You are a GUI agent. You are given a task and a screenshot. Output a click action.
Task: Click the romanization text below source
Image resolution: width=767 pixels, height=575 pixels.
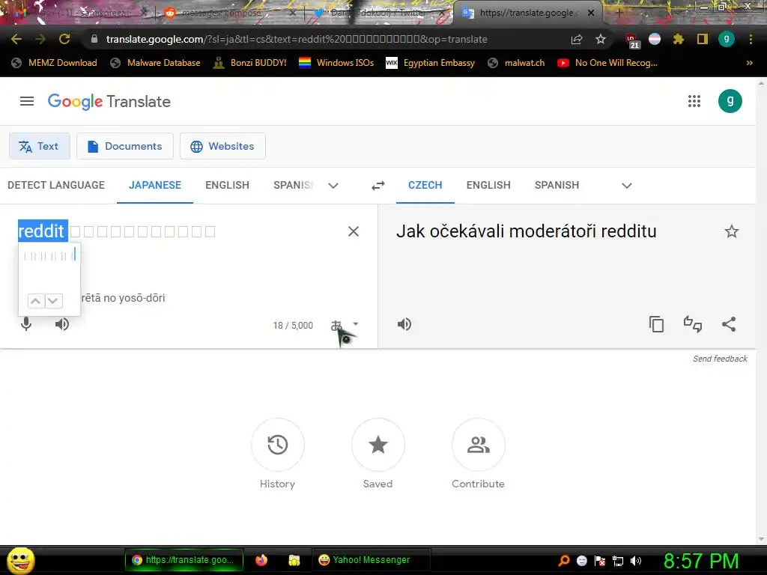tap(123, 298)
